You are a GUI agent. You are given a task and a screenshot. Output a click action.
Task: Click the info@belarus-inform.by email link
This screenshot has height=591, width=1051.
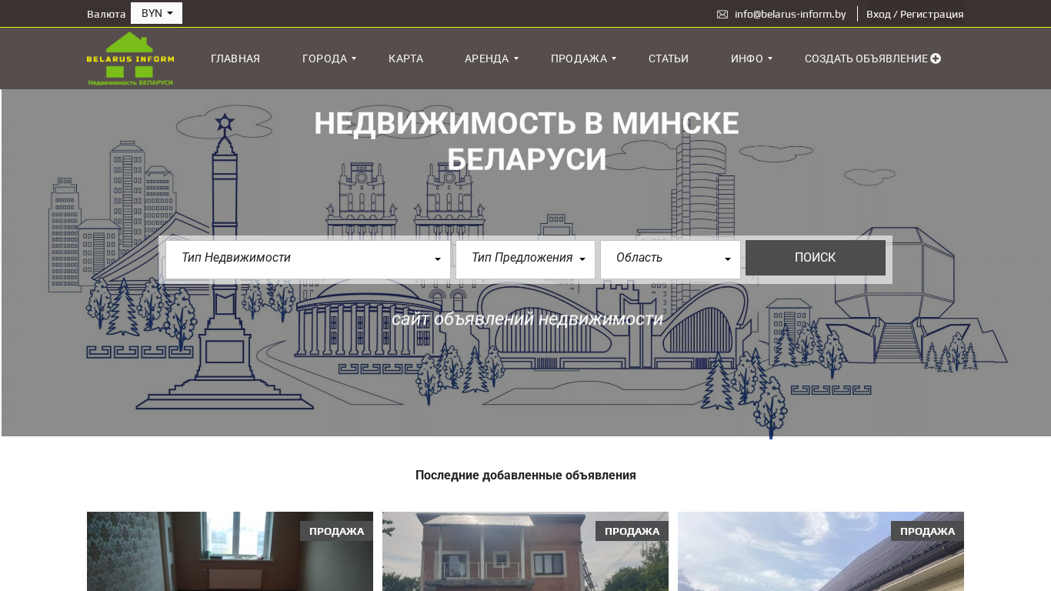click(x=790, y=14)
